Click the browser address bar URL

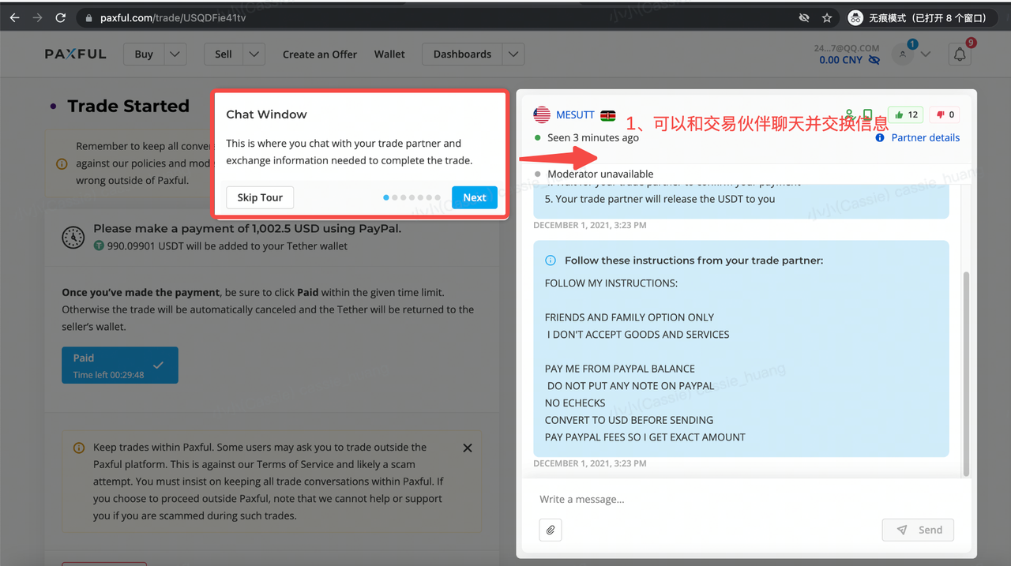(x=173, y=17)
